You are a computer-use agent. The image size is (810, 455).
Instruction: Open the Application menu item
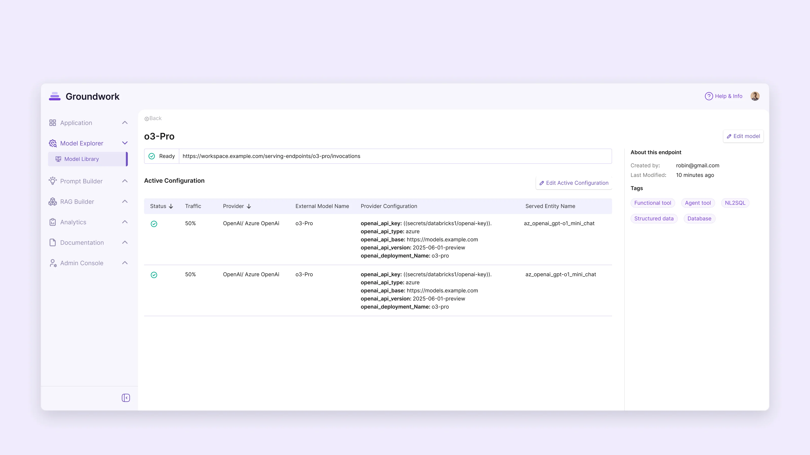(x=88, y=123)
